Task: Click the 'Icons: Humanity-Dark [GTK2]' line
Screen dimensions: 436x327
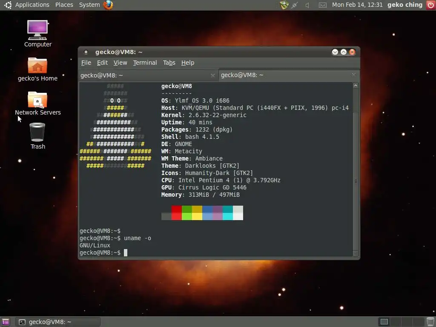Action: point(207,173)
